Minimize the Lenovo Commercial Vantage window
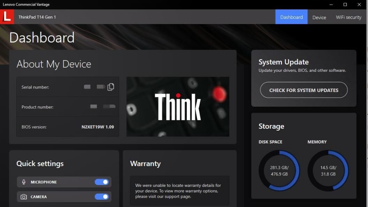The image size is (368, 207). (x=331, y=5)
